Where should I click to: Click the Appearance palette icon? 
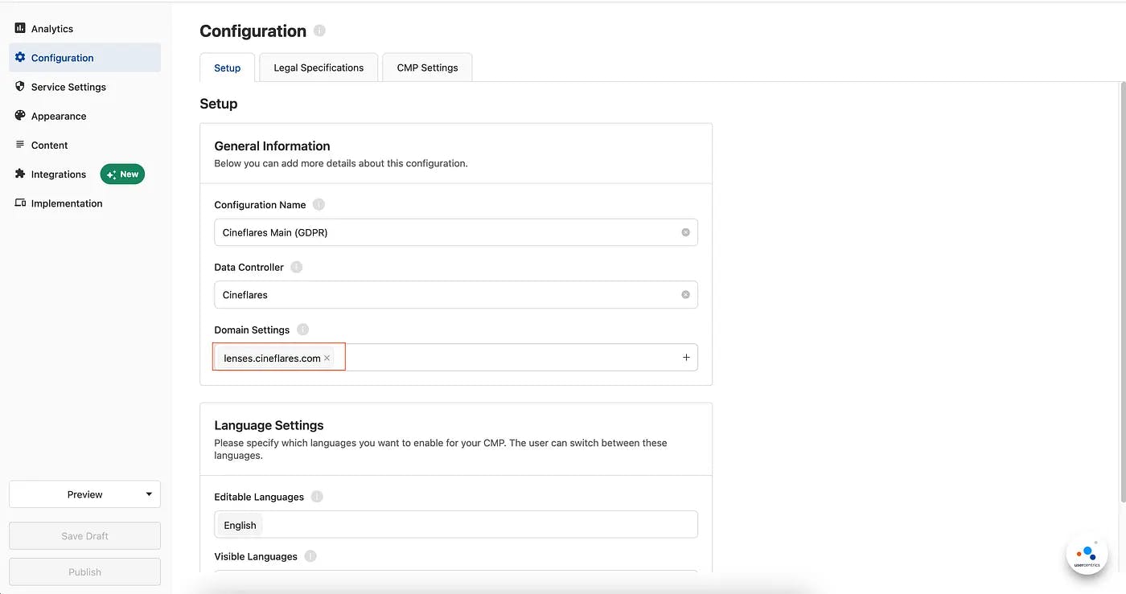click(20, 116)
